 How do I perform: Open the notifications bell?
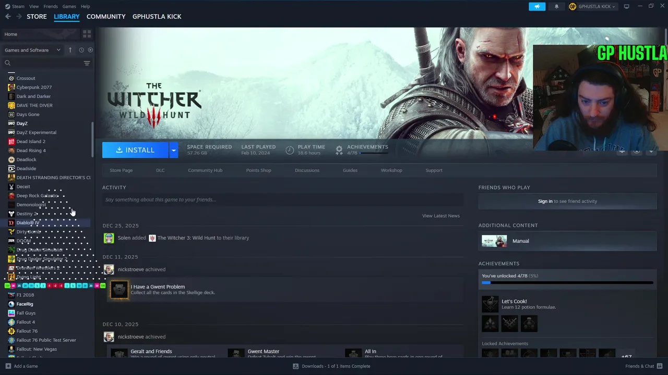click(x=556, y=6)
